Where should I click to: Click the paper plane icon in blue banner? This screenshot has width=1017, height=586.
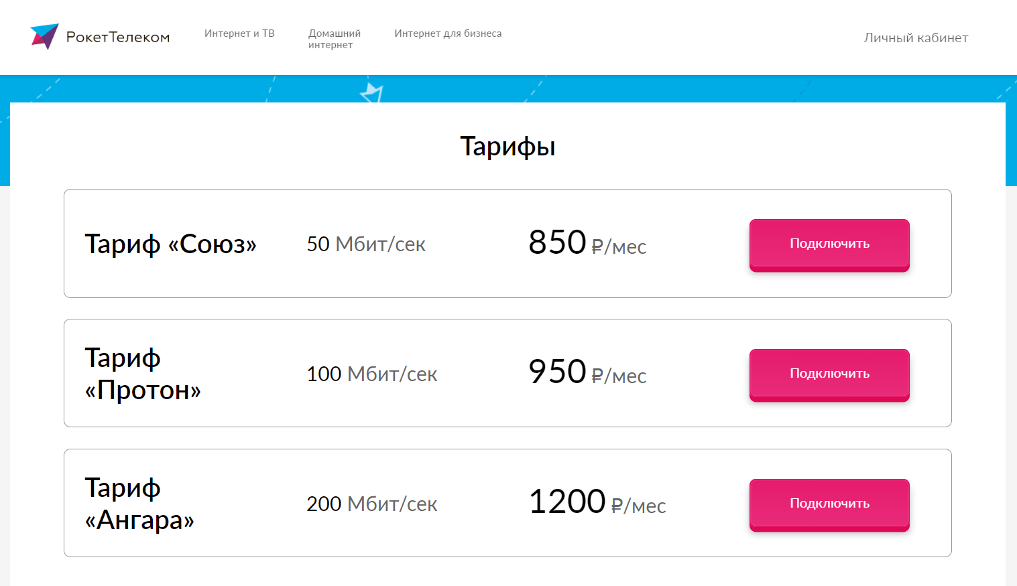click(x=372, y=92)
